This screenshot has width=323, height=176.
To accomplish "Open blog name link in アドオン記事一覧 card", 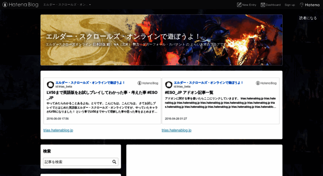I will click(x=208, y=83).
